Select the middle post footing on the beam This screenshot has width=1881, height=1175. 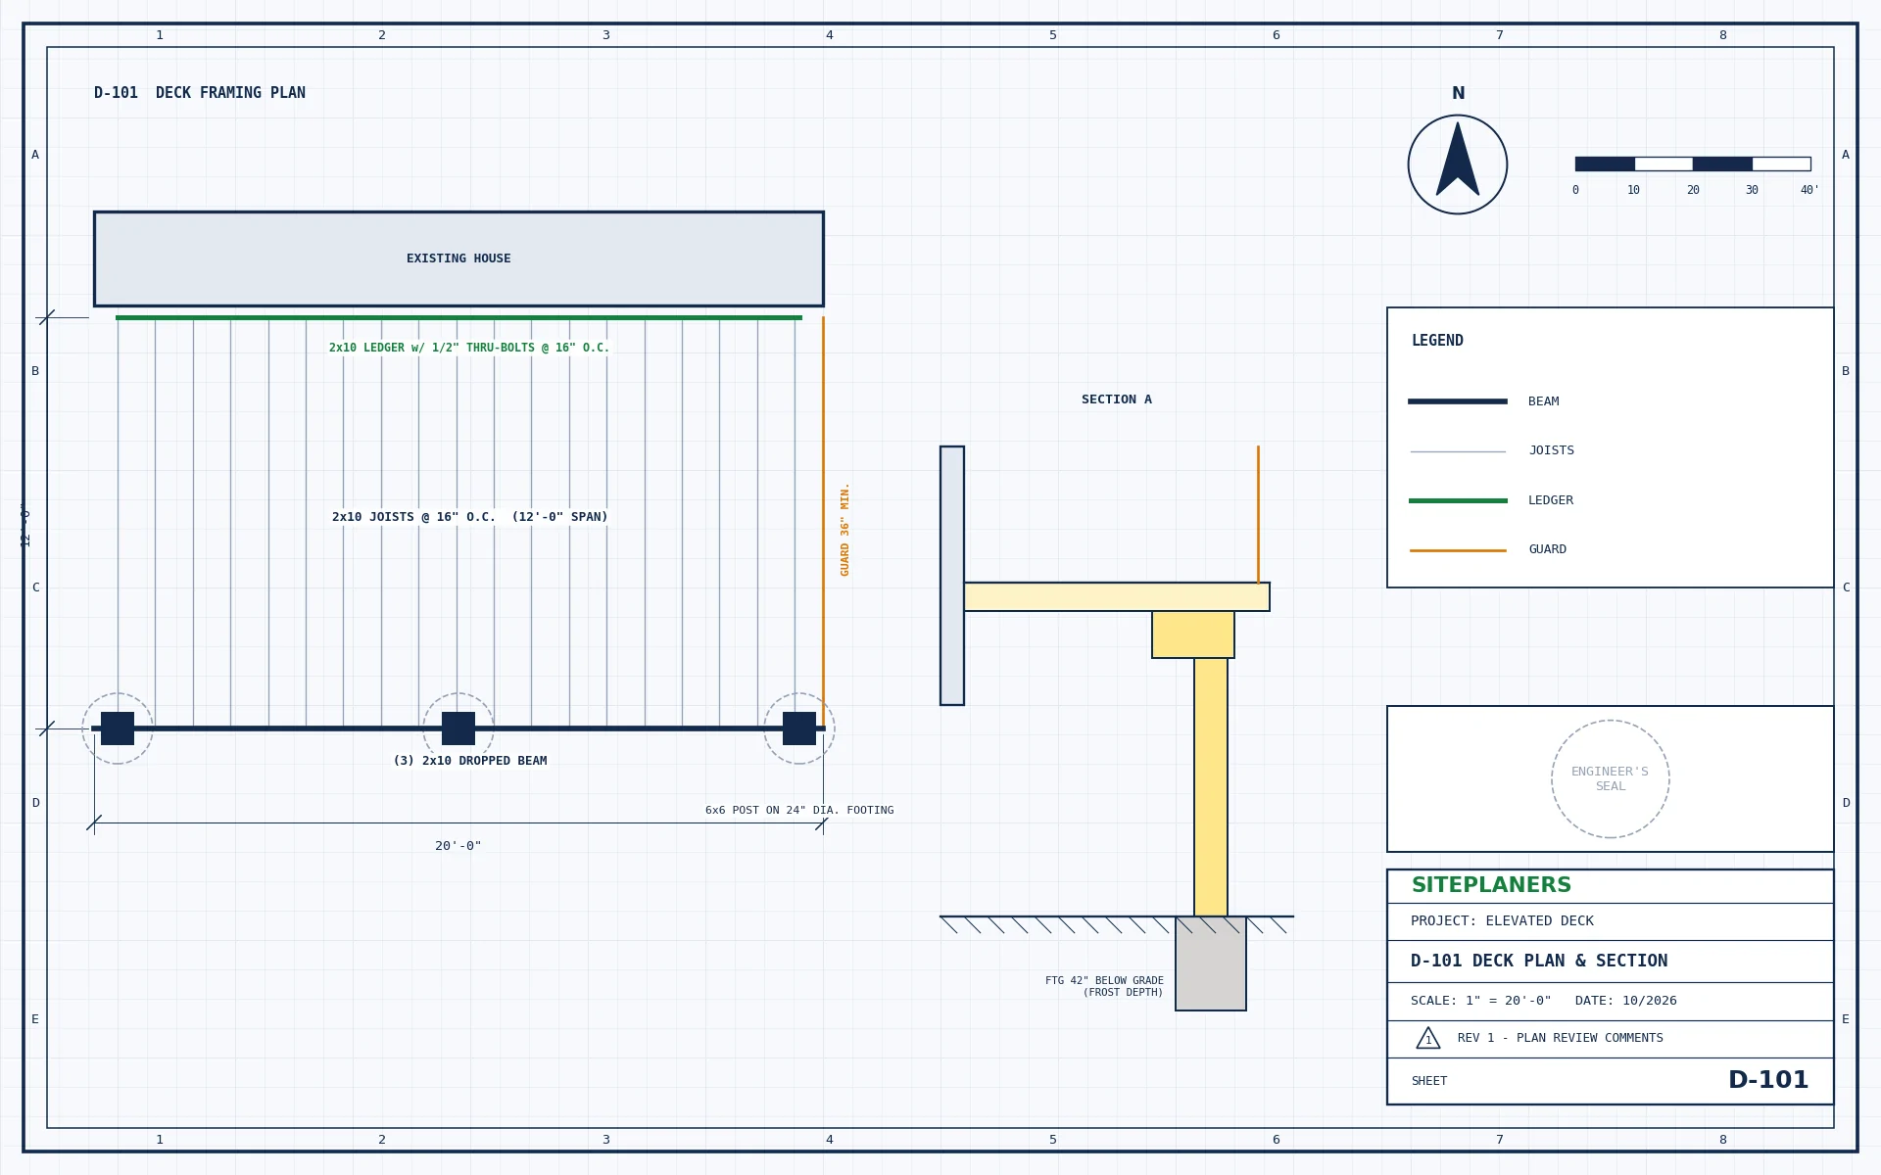click(x=458, y=728)
